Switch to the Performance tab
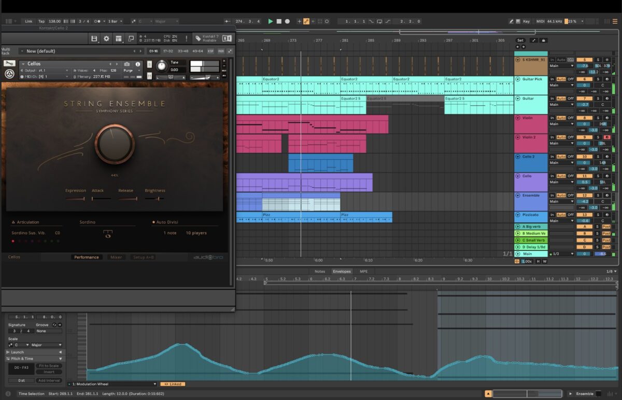 point(87,257)
